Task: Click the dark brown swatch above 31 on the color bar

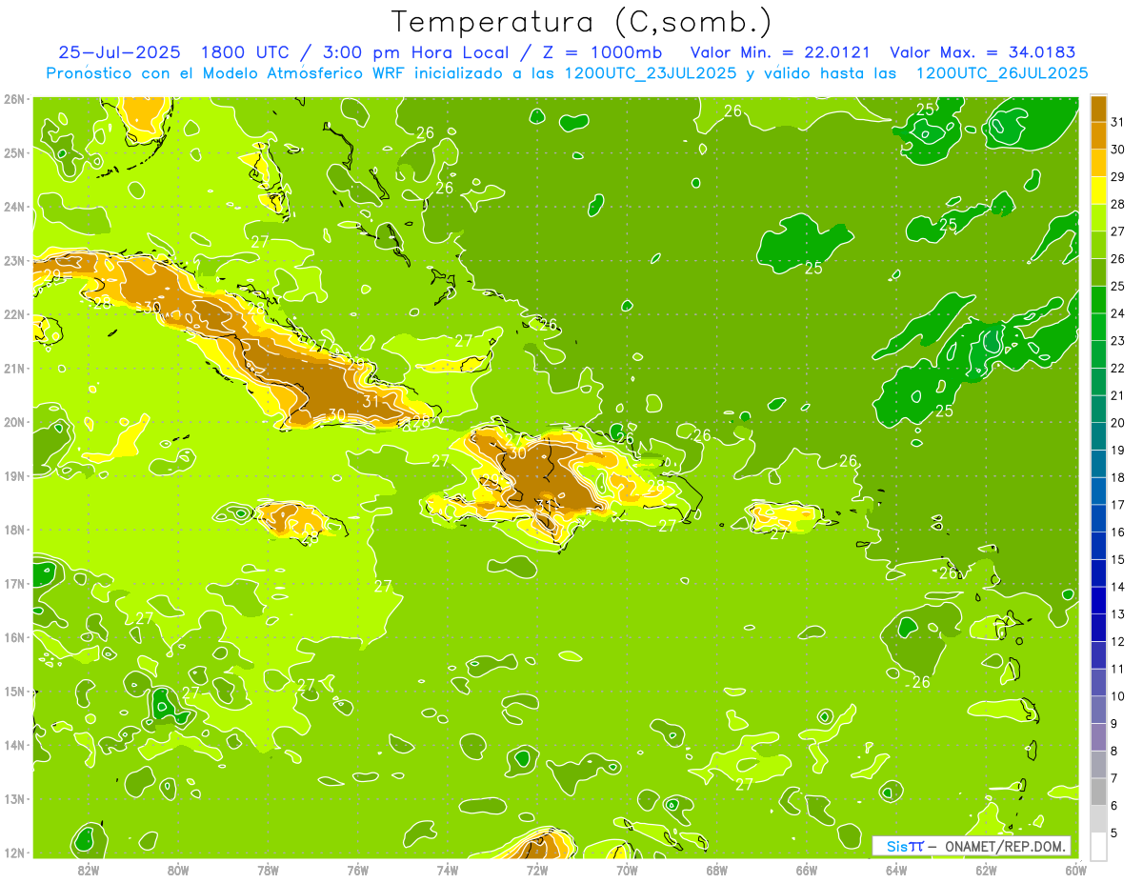Action: point(1098,108)
